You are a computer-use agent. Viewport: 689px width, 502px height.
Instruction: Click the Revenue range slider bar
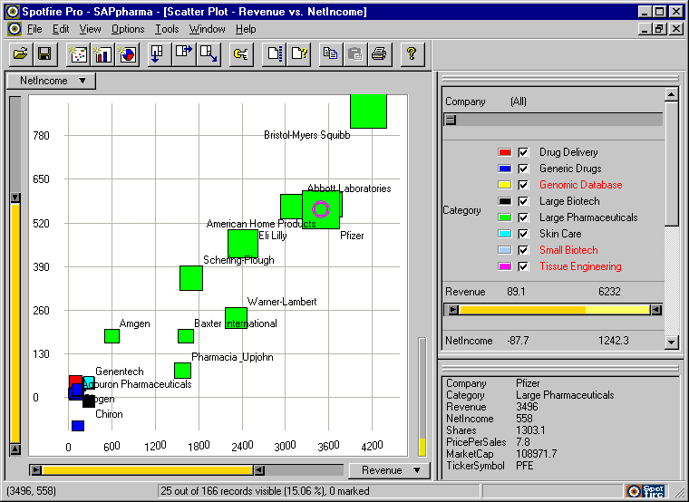pos(555,310)
